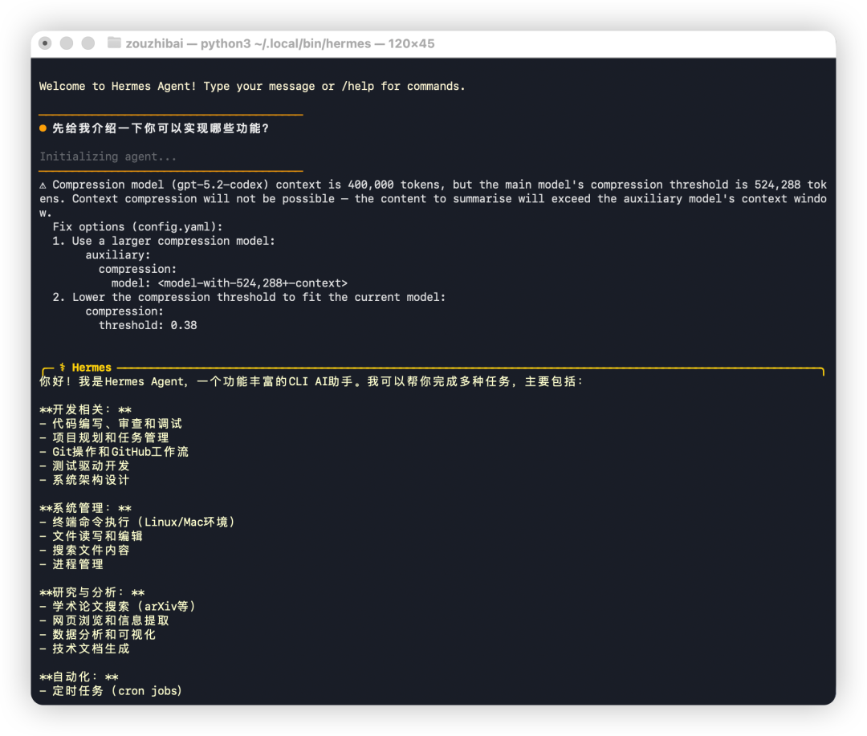Click the green zoom button in the title bar
This screenshot has width=867, height=736.
click(88, 44)
